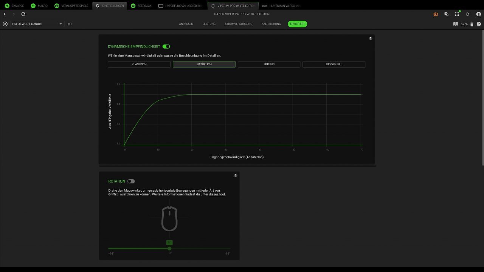Open the FSTOEWER1-Default profile dropdown
484x272 pixels.
pyautogui.click(x=37, y=24)
